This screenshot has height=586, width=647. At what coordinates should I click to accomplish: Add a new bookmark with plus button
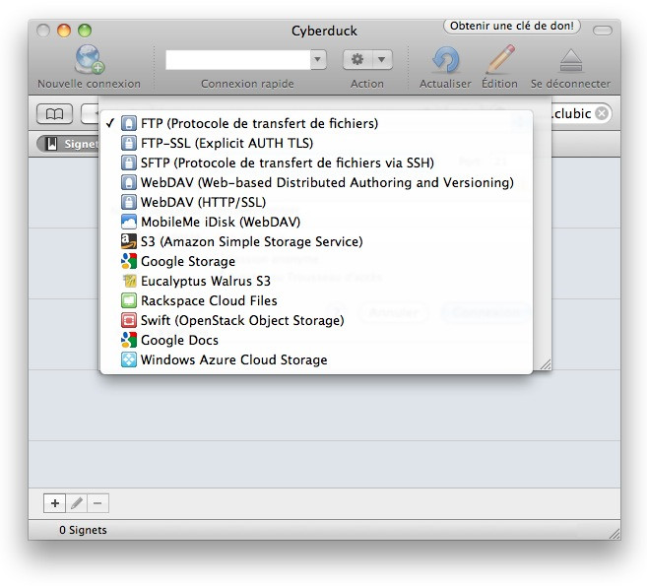tap(54, 503)
